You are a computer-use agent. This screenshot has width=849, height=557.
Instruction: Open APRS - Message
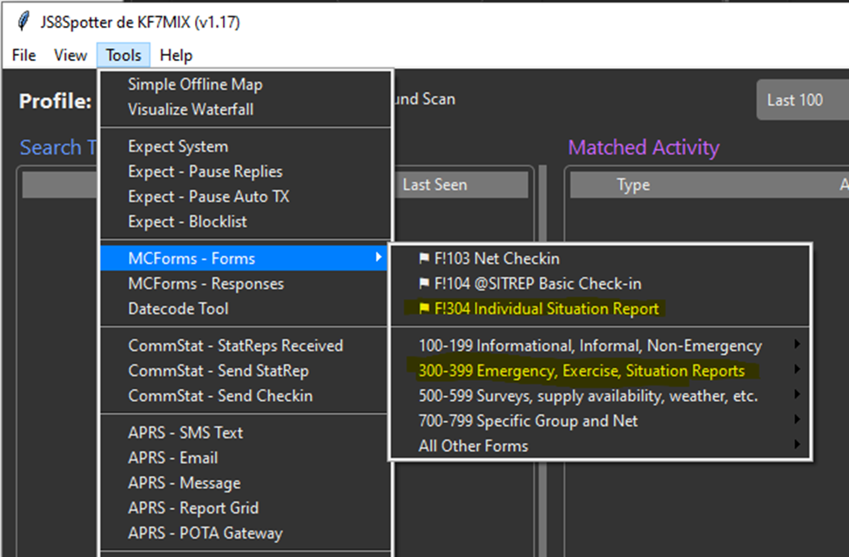click(x=246, y=483)
